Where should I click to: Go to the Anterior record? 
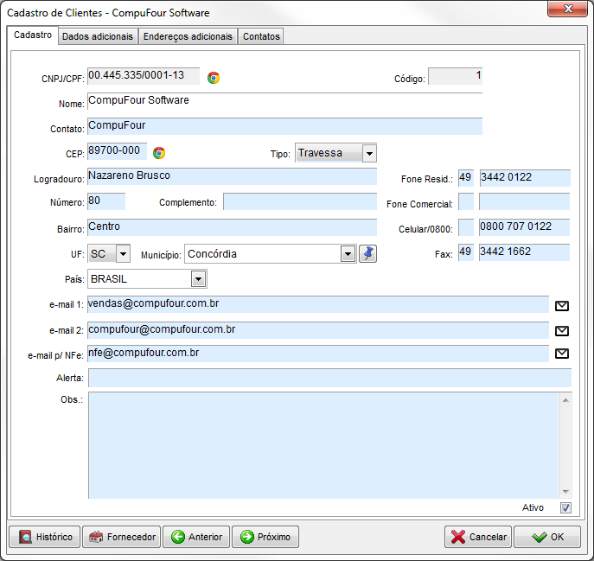click(196, 537)
